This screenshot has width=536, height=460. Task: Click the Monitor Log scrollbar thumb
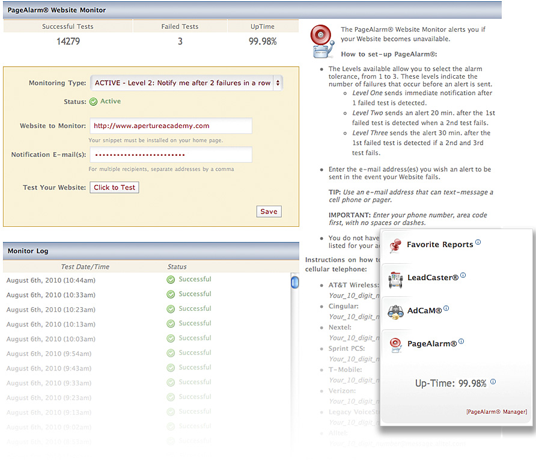[294, 283]
